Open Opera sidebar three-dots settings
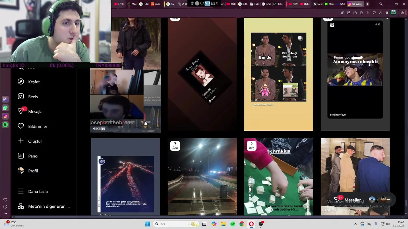This screenshot has height=229, width=408. click(x=5, y=213)
